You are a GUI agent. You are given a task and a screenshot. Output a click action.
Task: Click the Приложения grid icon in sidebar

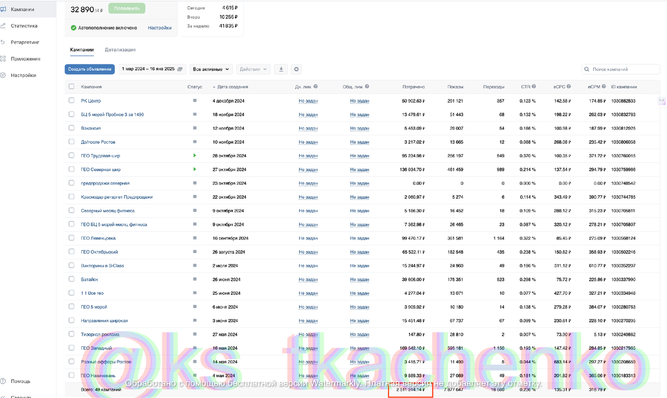click(3, 59)
